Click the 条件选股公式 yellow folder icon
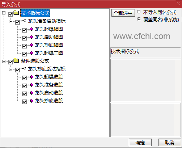The image size is (182, 148). pyautogui.click(x=16, y=60)
